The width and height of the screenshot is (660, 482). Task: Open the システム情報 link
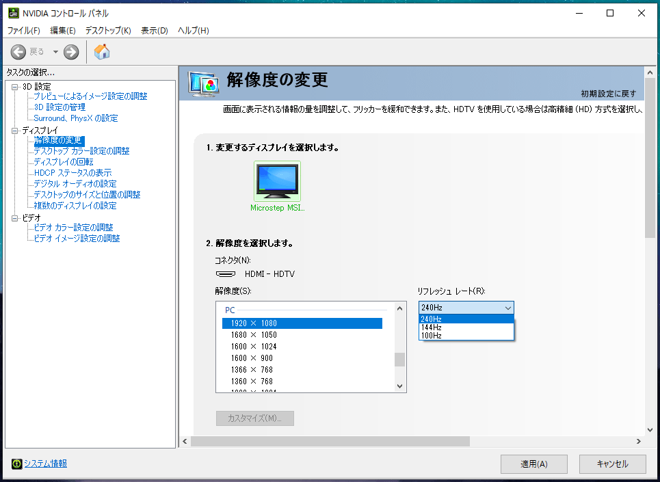(46, 464)
